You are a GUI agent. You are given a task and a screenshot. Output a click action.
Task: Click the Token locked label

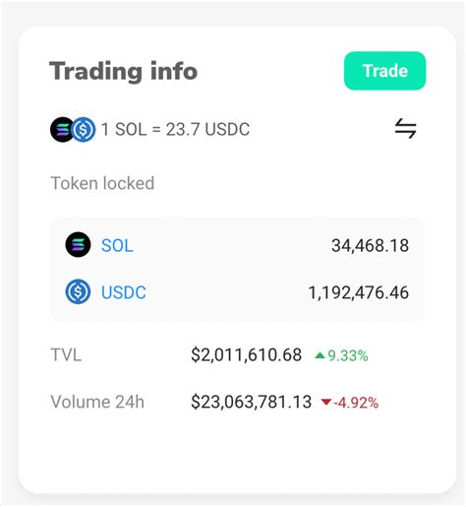[102, 183]
